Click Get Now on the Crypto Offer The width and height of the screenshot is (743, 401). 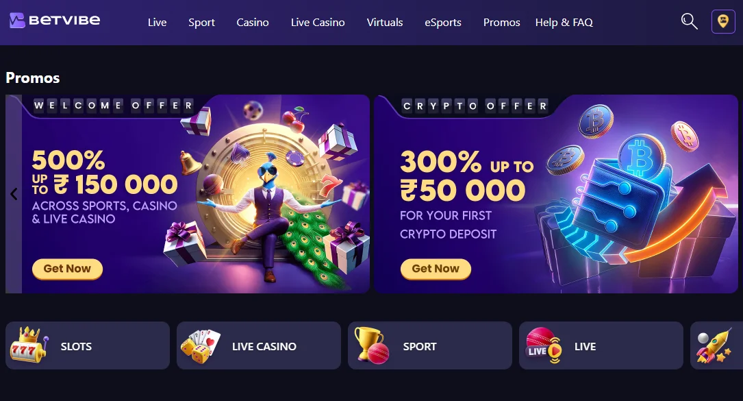(x=436, y=269)
